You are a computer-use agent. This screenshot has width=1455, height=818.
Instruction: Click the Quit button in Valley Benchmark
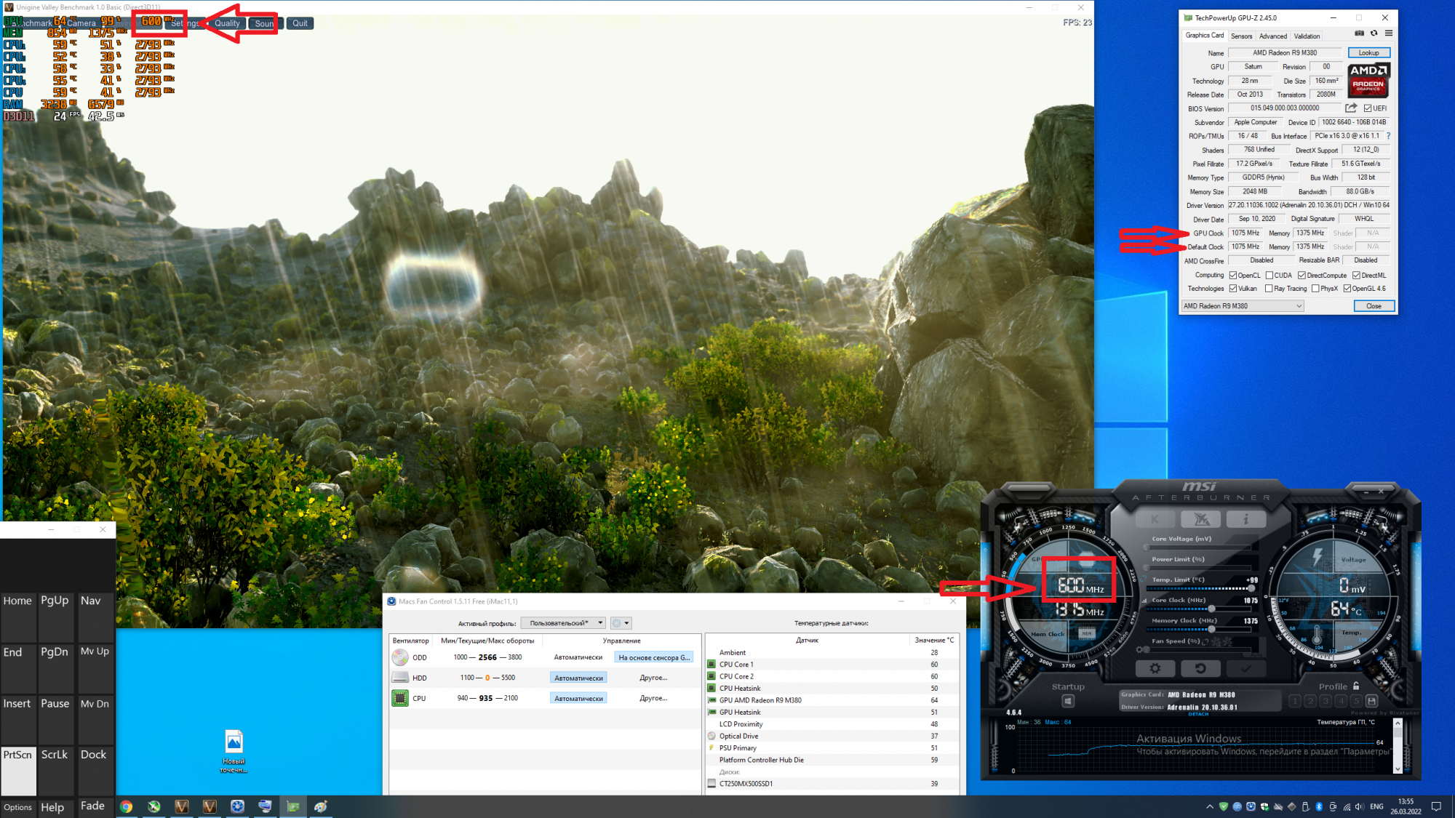(300, 23)
